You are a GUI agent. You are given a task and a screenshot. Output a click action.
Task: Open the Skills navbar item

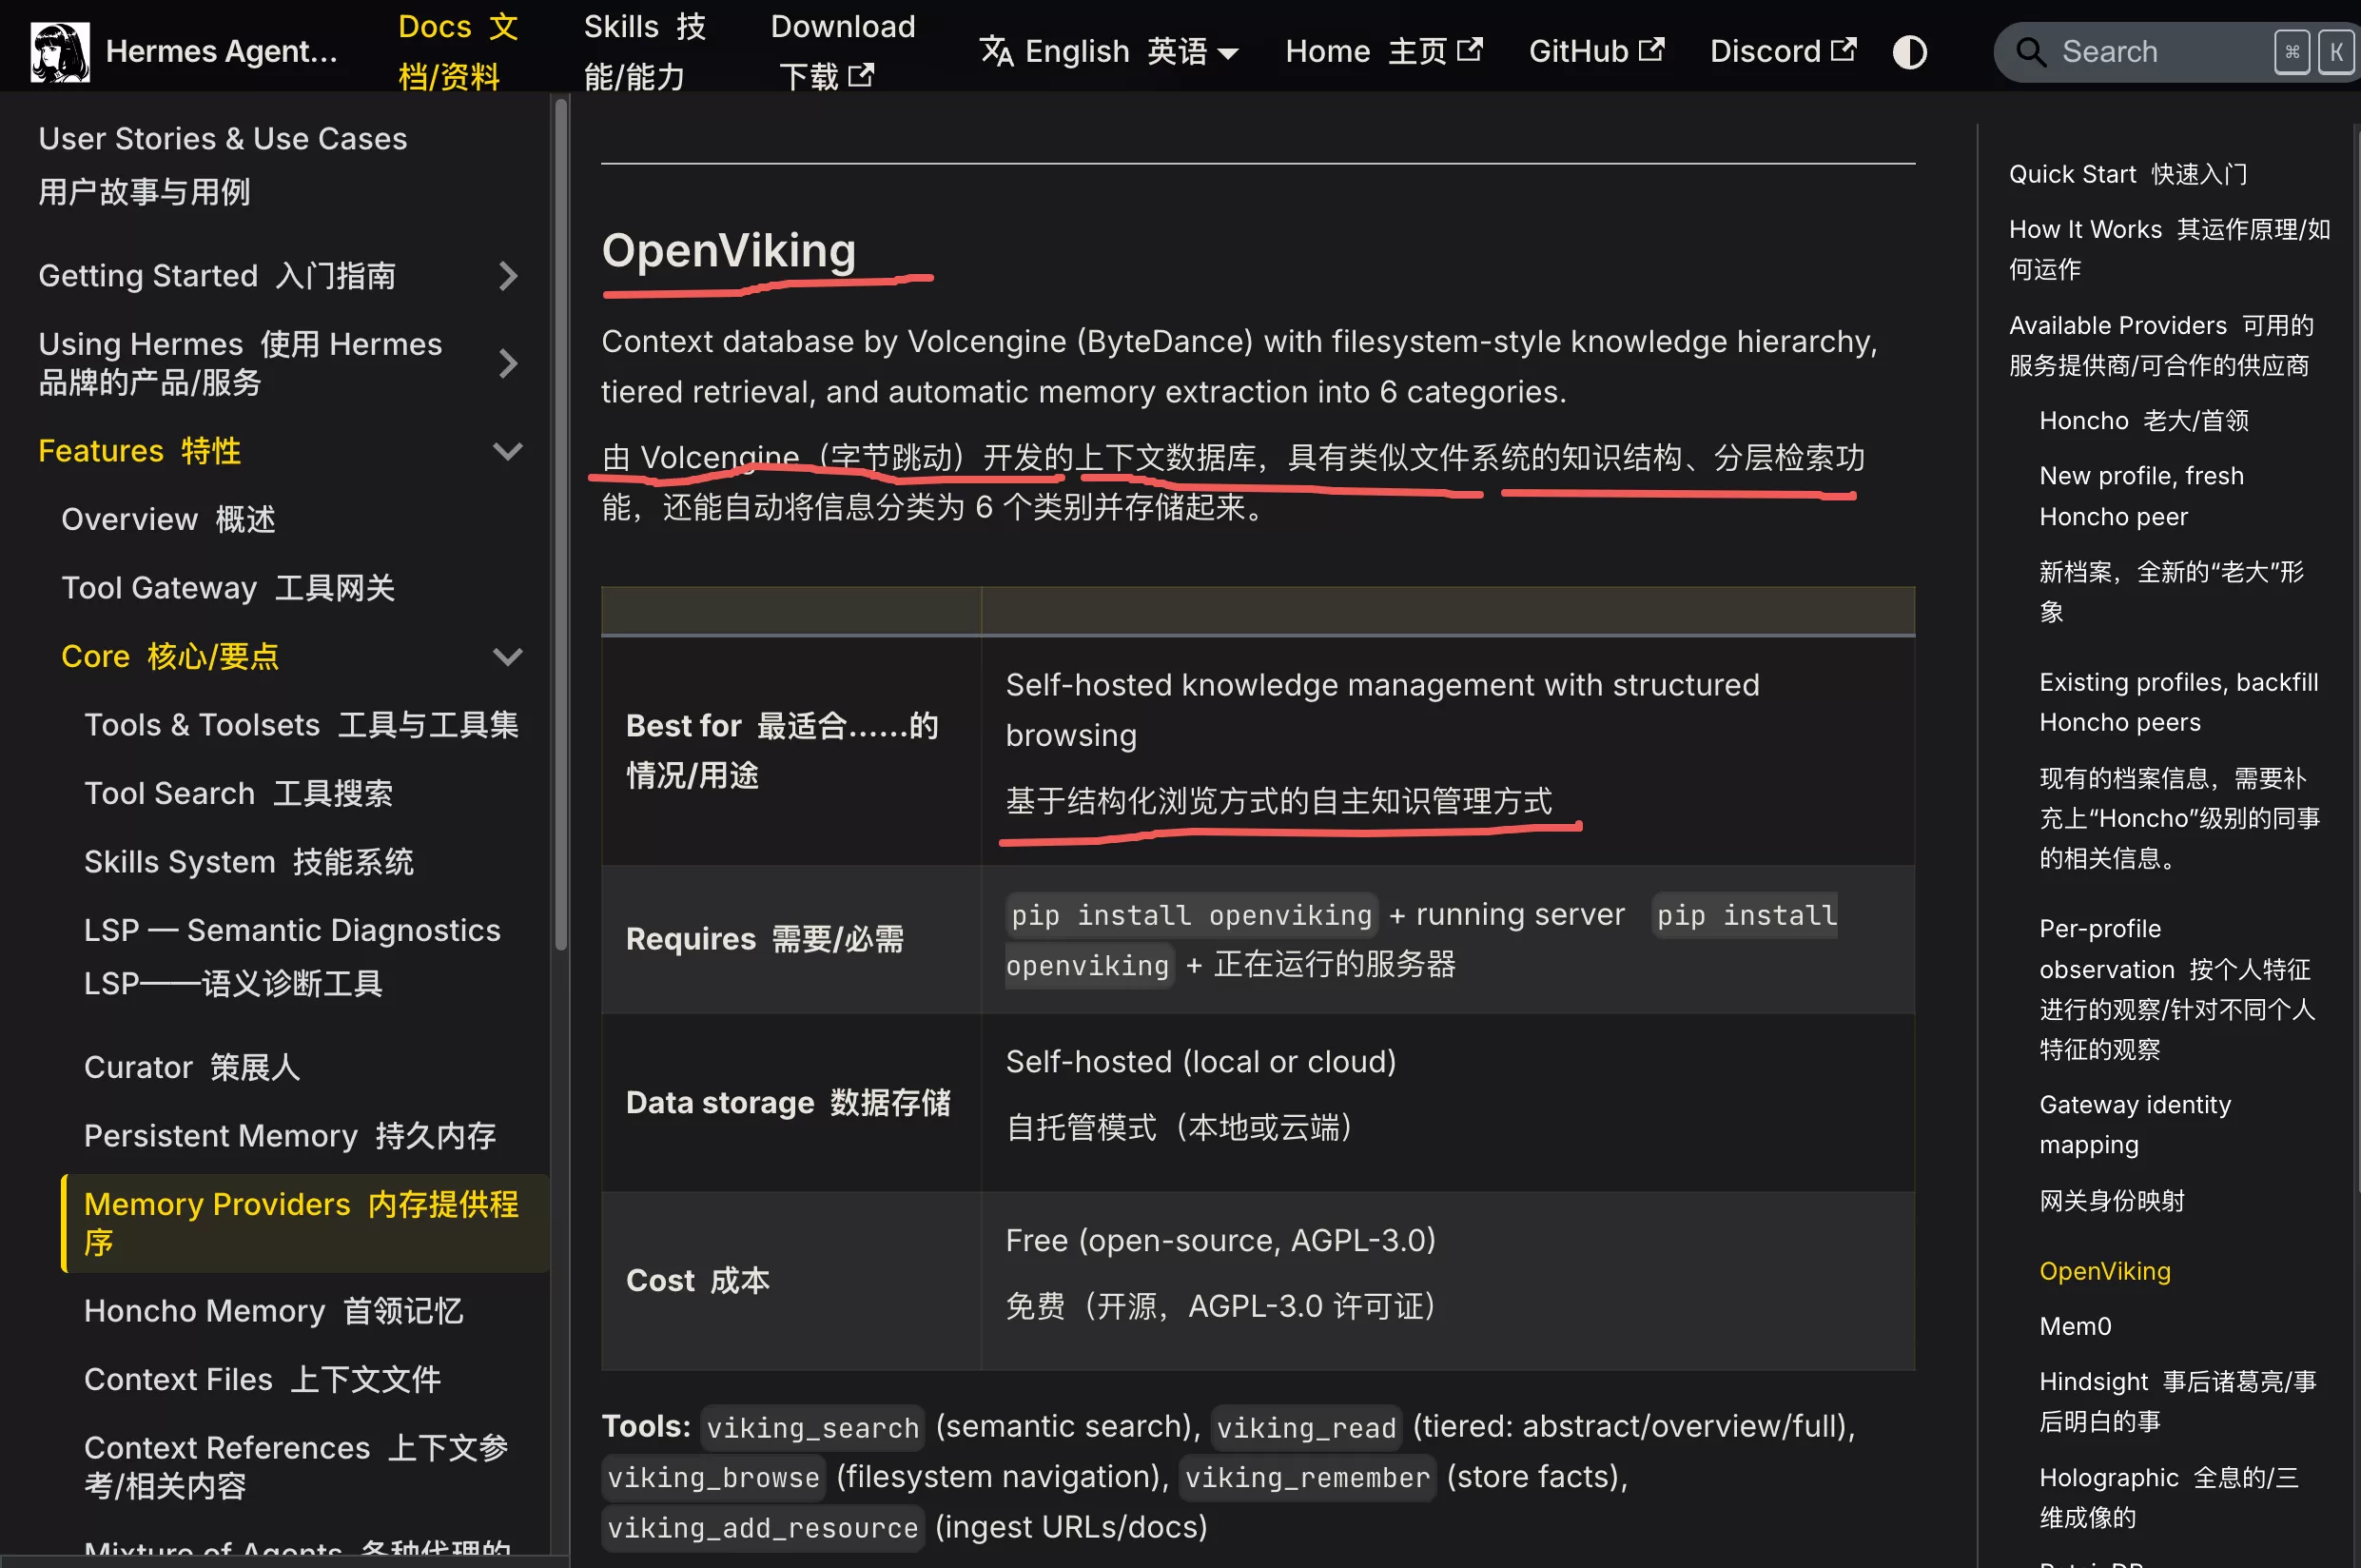[644, 51]
